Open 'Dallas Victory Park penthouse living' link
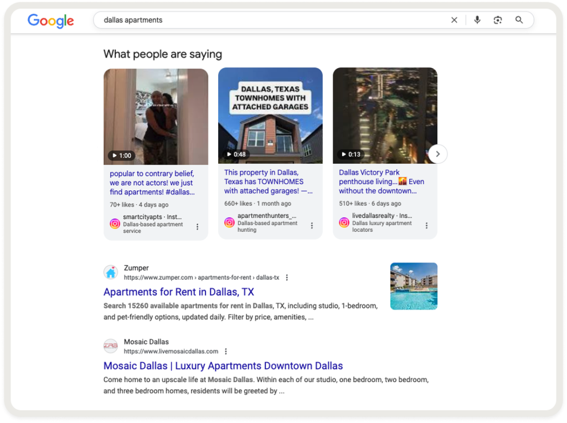Viewport: 567px width, 423px height. tap(382, 182)
